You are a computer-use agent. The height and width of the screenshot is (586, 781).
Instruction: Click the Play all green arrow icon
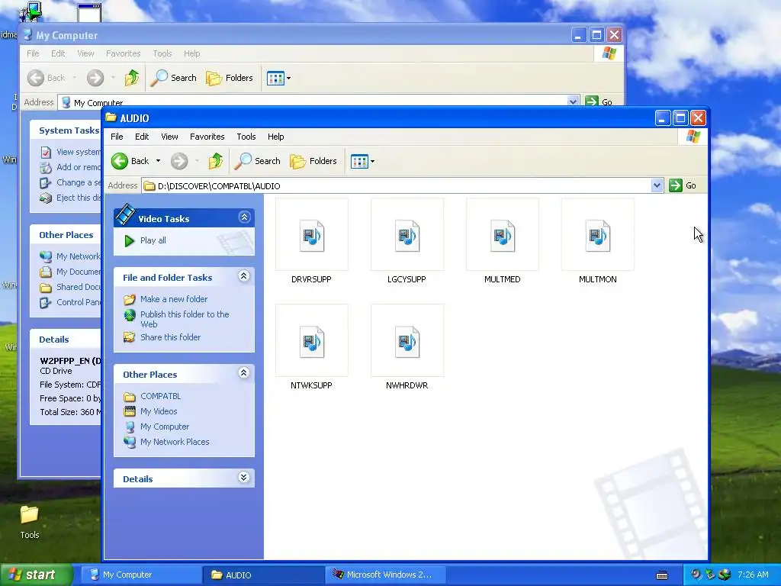pos(130,240)
